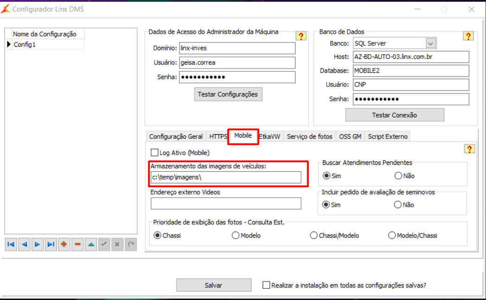
Task: Open help for Administrador da Máquina section
Action: tap(301, 36)
